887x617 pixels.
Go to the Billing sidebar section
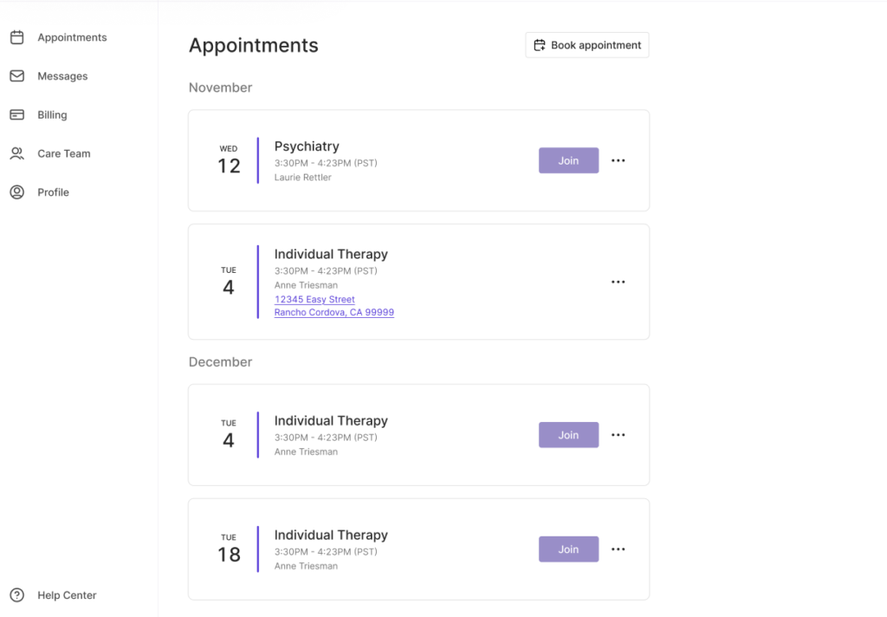coord(52,114)
